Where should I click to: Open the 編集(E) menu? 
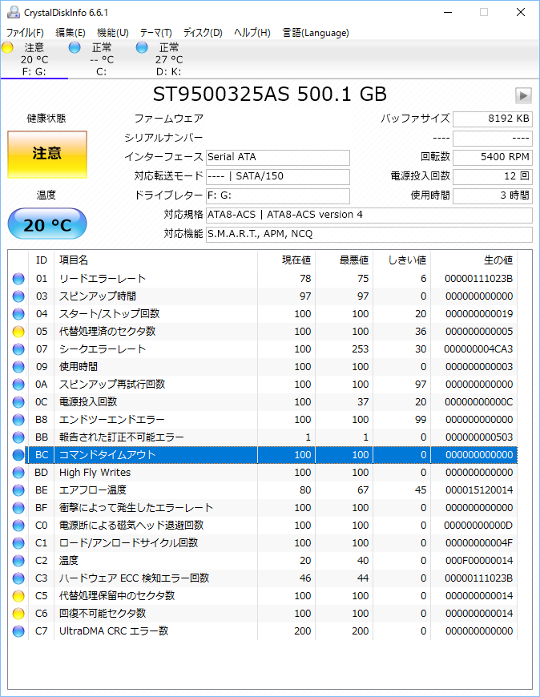[x=71, y=33]
